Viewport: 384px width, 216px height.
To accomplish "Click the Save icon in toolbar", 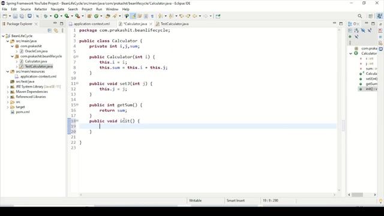I will coord(15,16).
